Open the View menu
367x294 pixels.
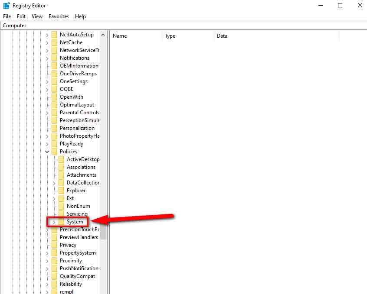37,16
